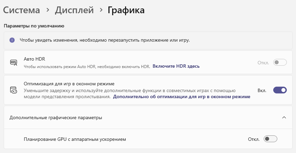Click chevron between Система and Дисплей
The width and height of the screenshot is (296, 153).
point(48,10)
